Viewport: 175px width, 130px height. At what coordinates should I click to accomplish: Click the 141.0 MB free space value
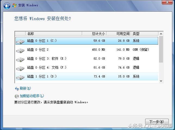[x=123, y=50]
